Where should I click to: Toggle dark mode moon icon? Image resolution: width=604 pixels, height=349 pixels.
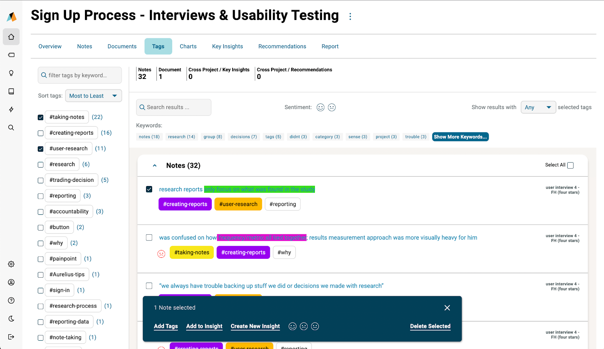pyautogui.click(x=11, y=319)
